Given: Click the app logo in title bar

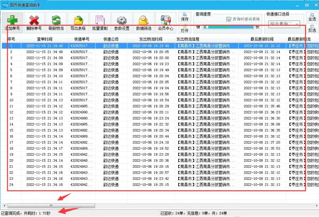Looking at the screenshot, I should (x=5, y=5).
